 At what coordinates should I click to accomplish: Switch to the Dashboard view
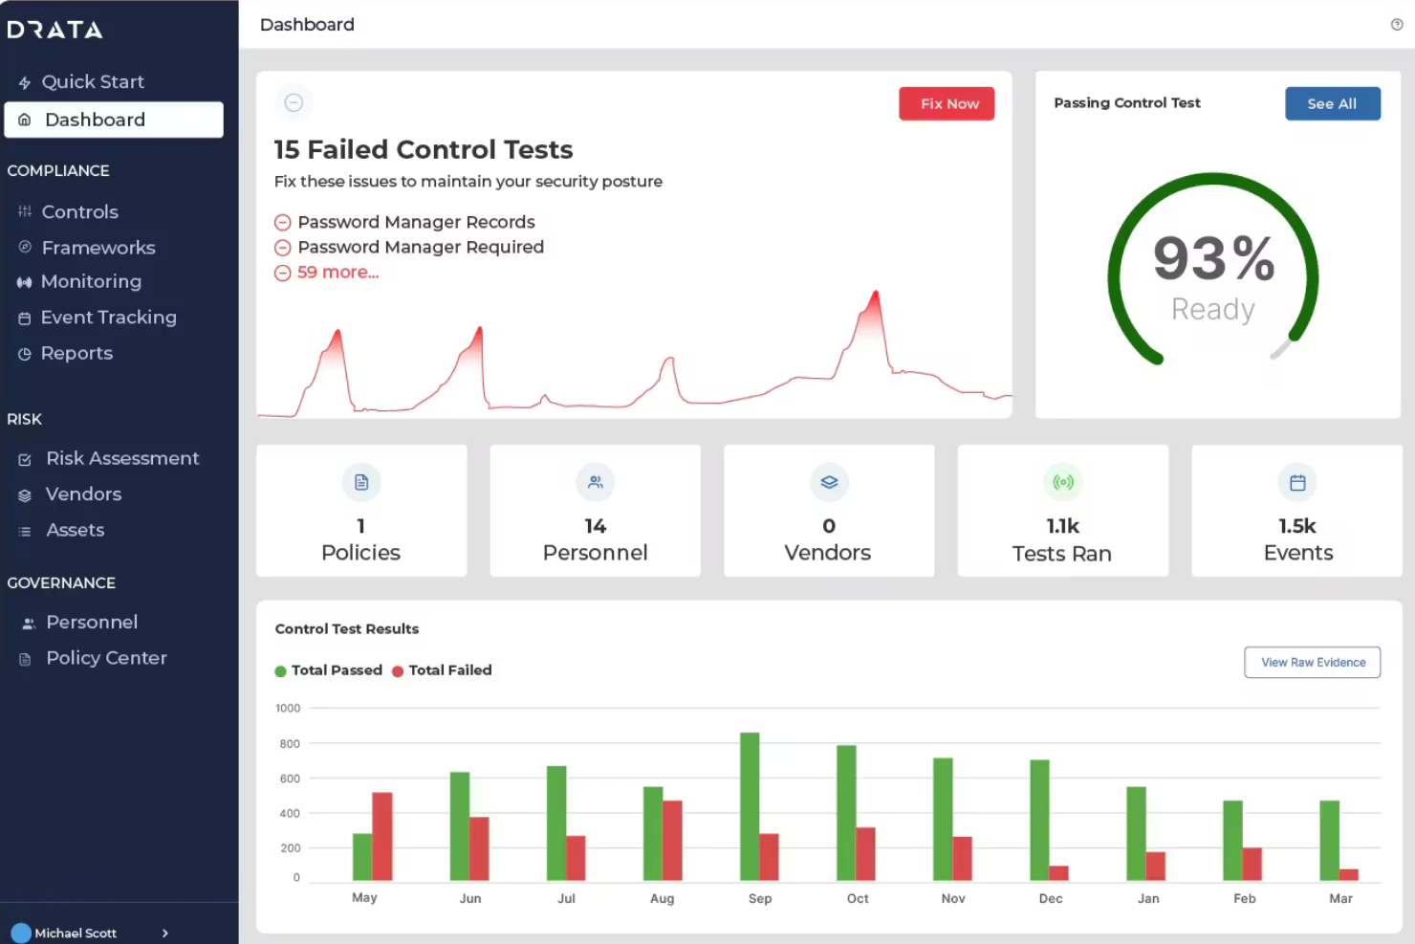[95, 120]
